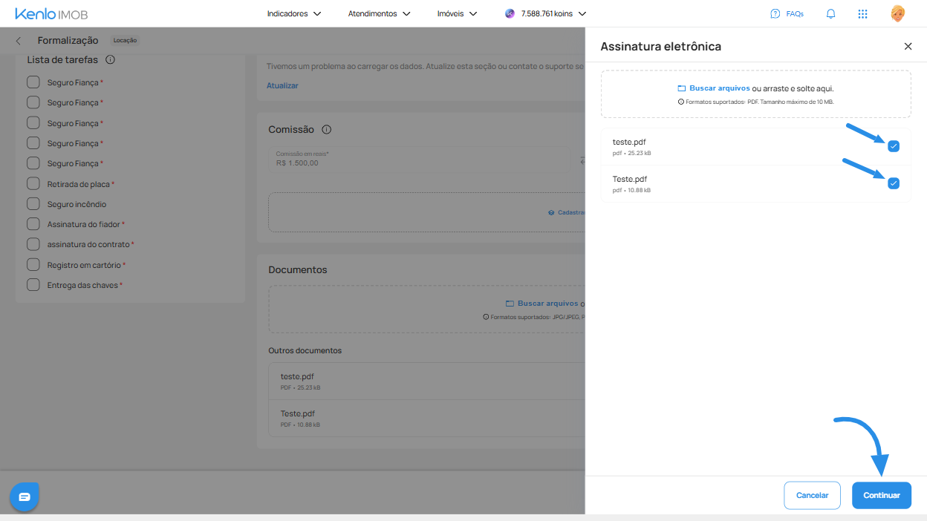Click the info icon next to Comissão
The width and height of the screenshot is (927, 521).
(x=326, y=129)
